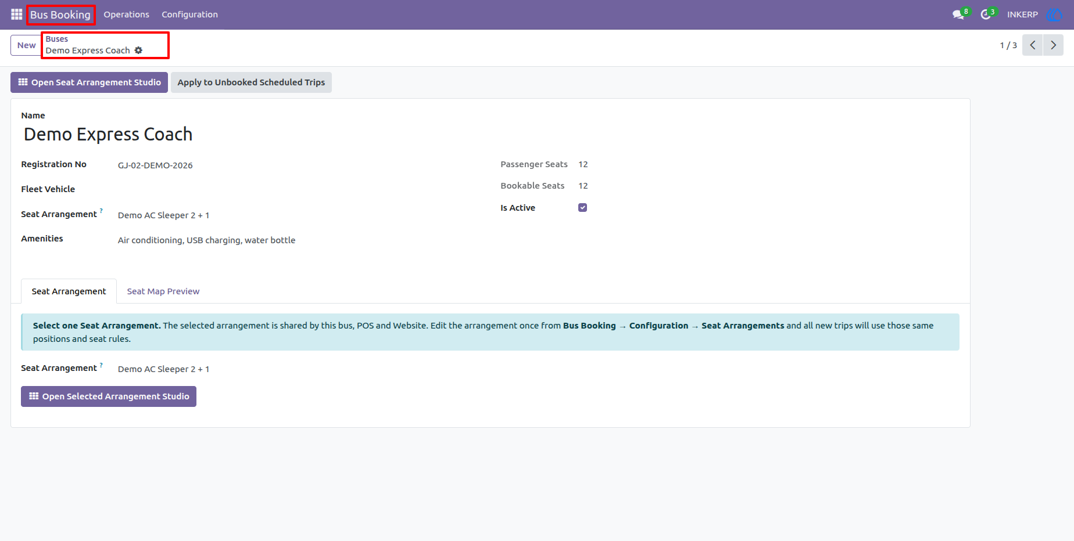Open the conversations messages icon
Image resolution: width=1074 pixels, height=541 pixels.
click(x=959, y=15)
